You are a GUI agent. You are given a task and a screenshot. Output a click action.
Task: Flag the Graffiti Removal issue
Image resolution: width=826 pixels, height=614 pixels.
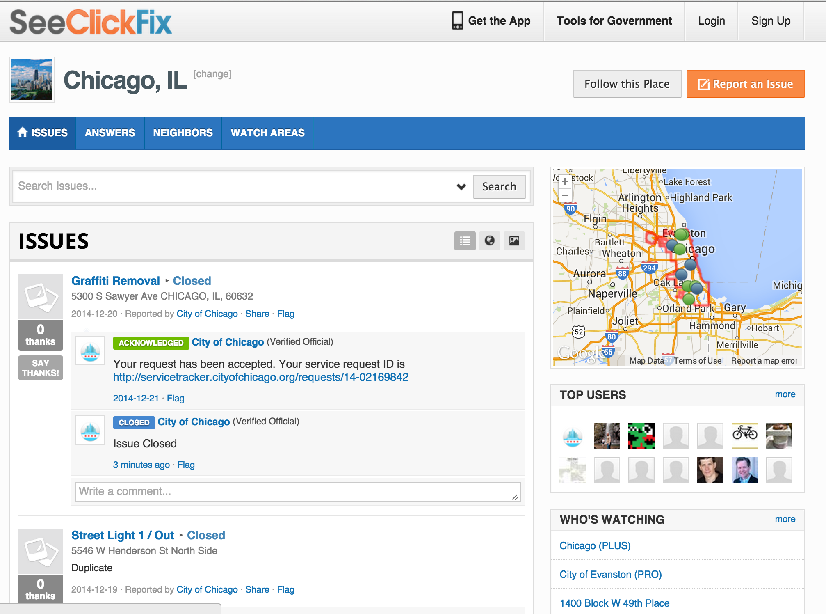point(285,314)
